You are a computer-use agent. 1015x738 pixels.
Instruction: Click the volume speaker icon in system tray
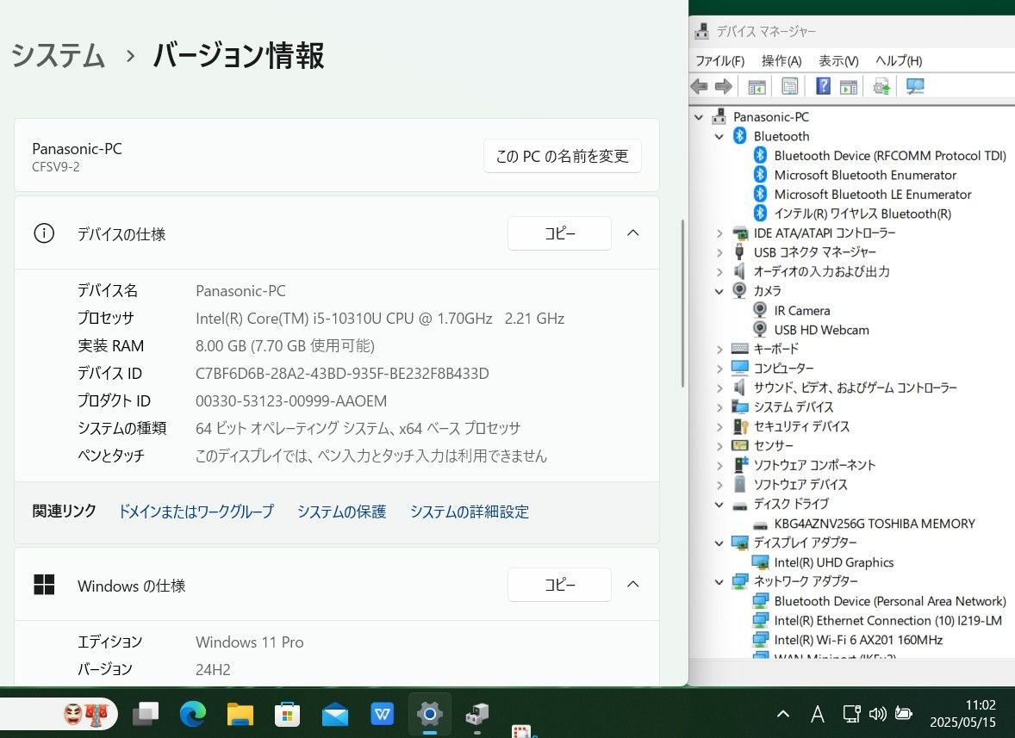[877, 714]
